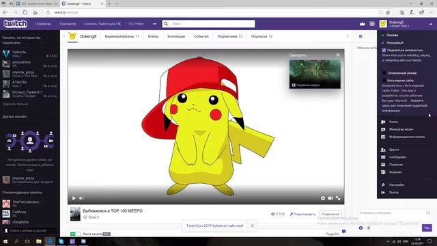
Task: Click Скачать Twitch для ПК link
Action: pos(102,24)
